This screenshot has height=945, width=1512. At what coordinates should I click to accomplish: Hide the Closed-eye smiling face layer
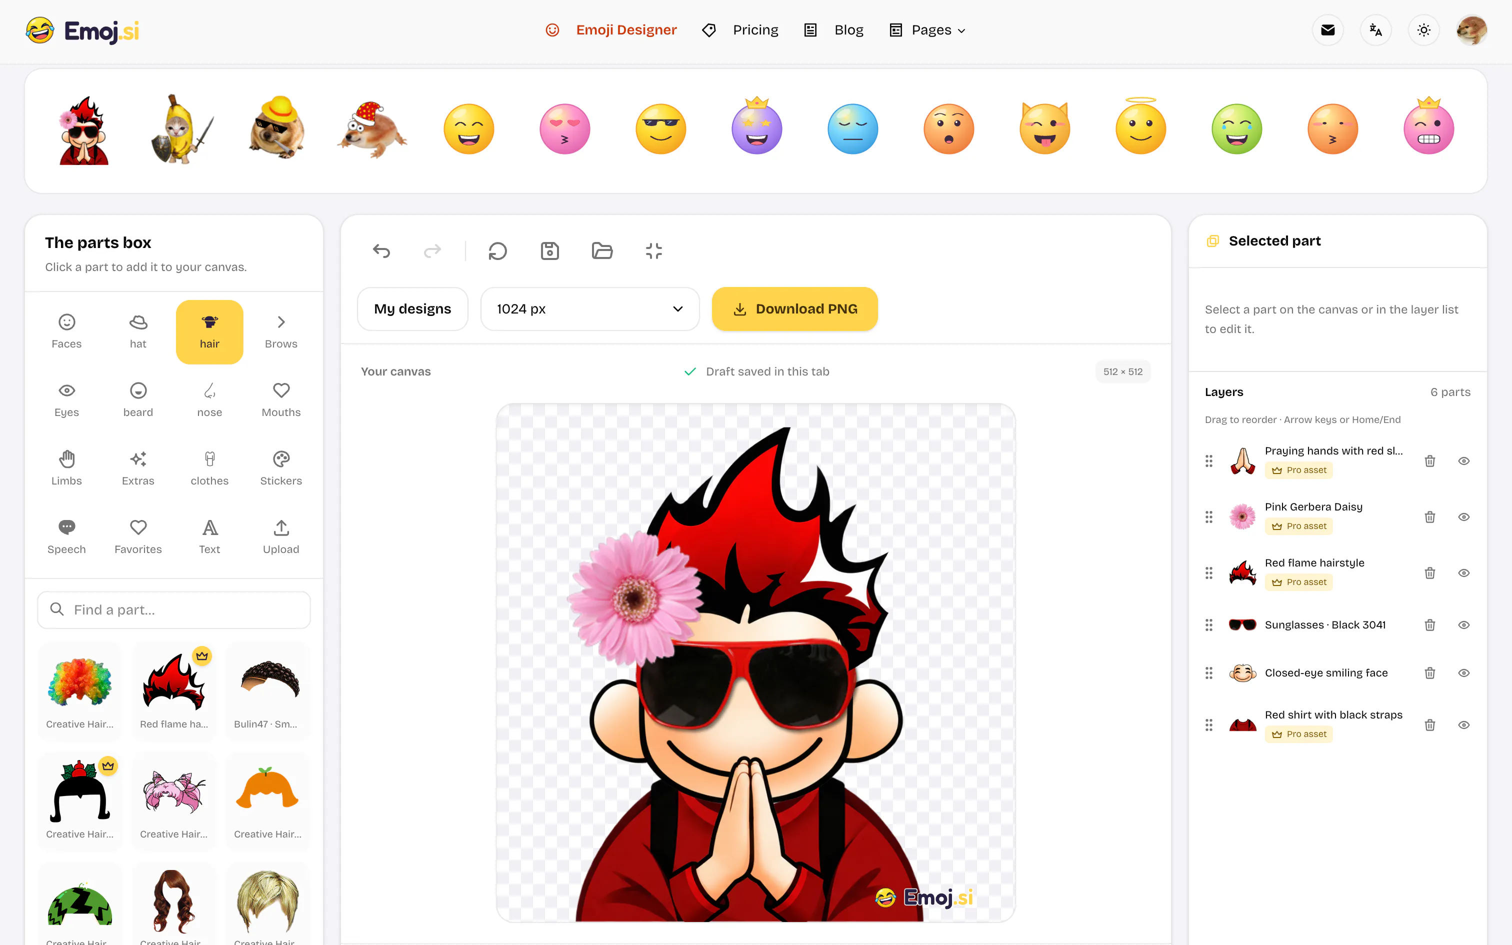tap(1464, 673)
